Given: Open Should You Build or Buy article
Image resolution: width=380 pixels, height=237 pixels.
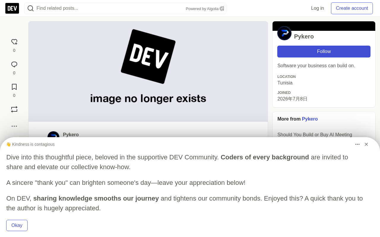Looking at the screenshot, I should coord(315,135).
